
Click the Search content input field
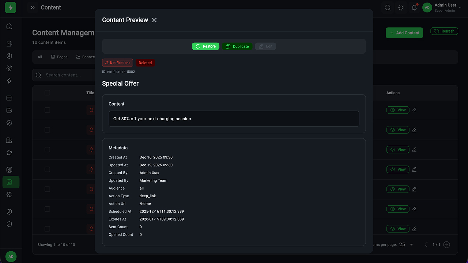(66, 75)
